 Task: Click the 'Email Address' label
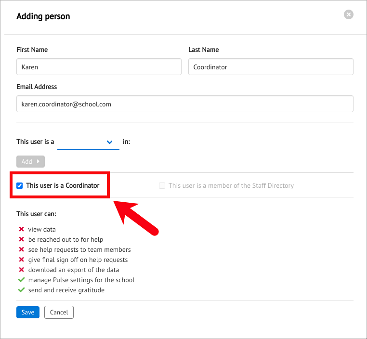click(x=37, y=87)
